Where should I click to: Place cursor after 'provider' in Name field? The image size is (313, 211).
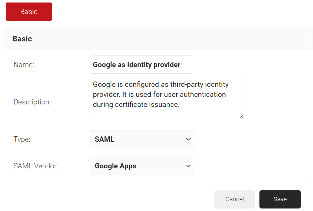coord(181,65)
